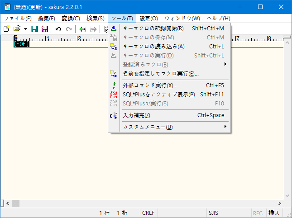Open the 検索(S) menu
292x218 pixels.
click(96, 19)
